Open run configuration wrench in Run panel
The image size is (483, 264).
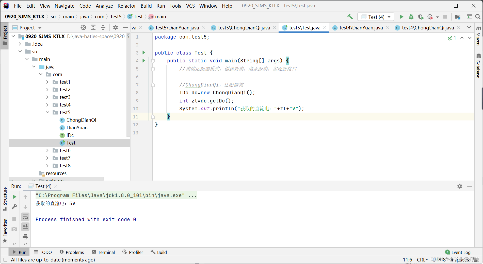(x=14, y=207)
